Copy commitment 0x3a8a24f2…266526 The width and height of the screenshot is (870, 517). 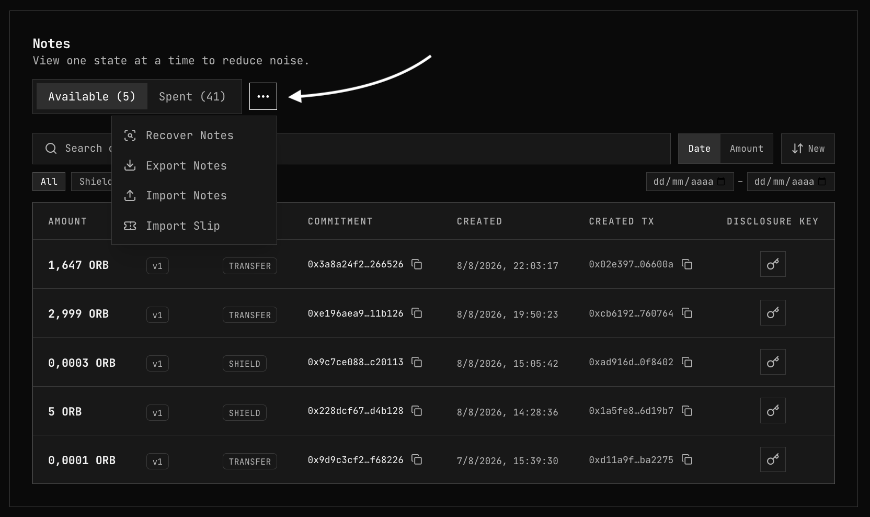click(x=417, y=264)
